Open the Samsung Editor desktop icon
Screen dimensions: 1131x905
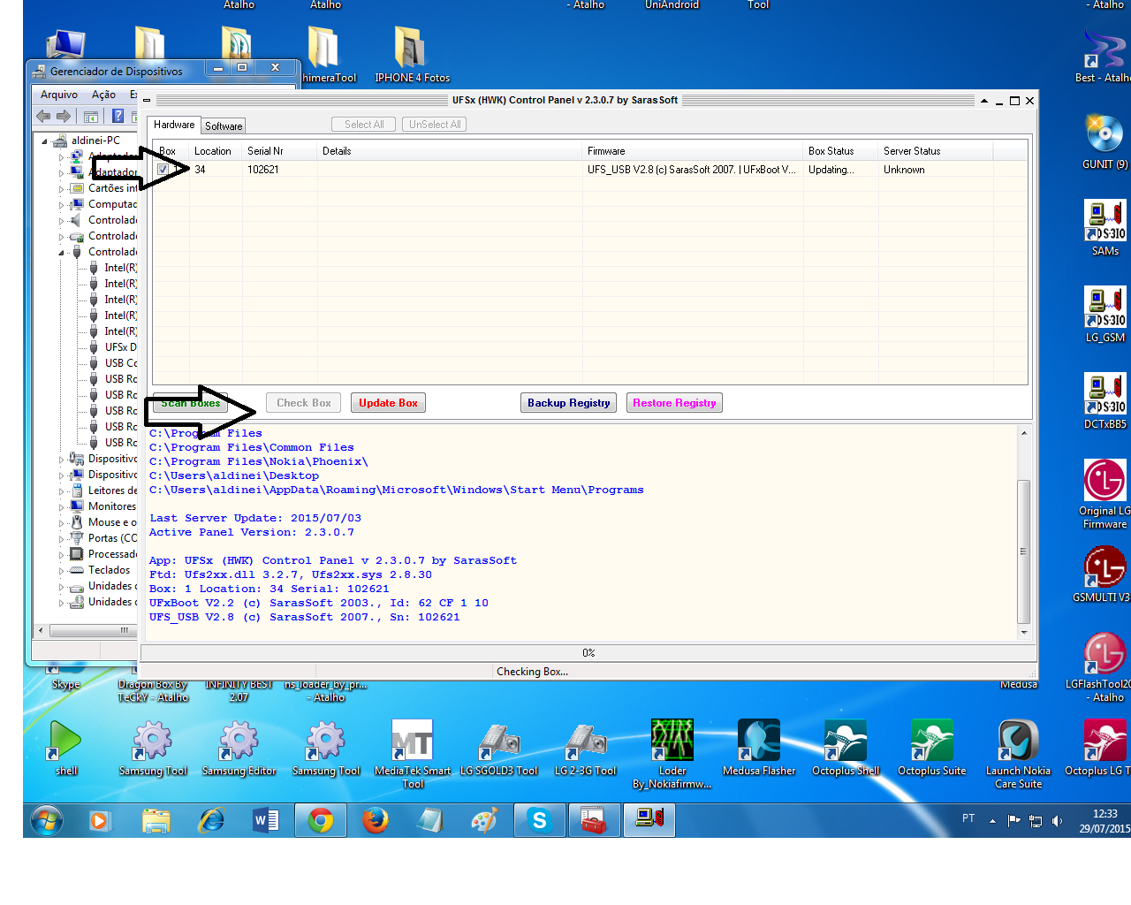tap(239, 747)
